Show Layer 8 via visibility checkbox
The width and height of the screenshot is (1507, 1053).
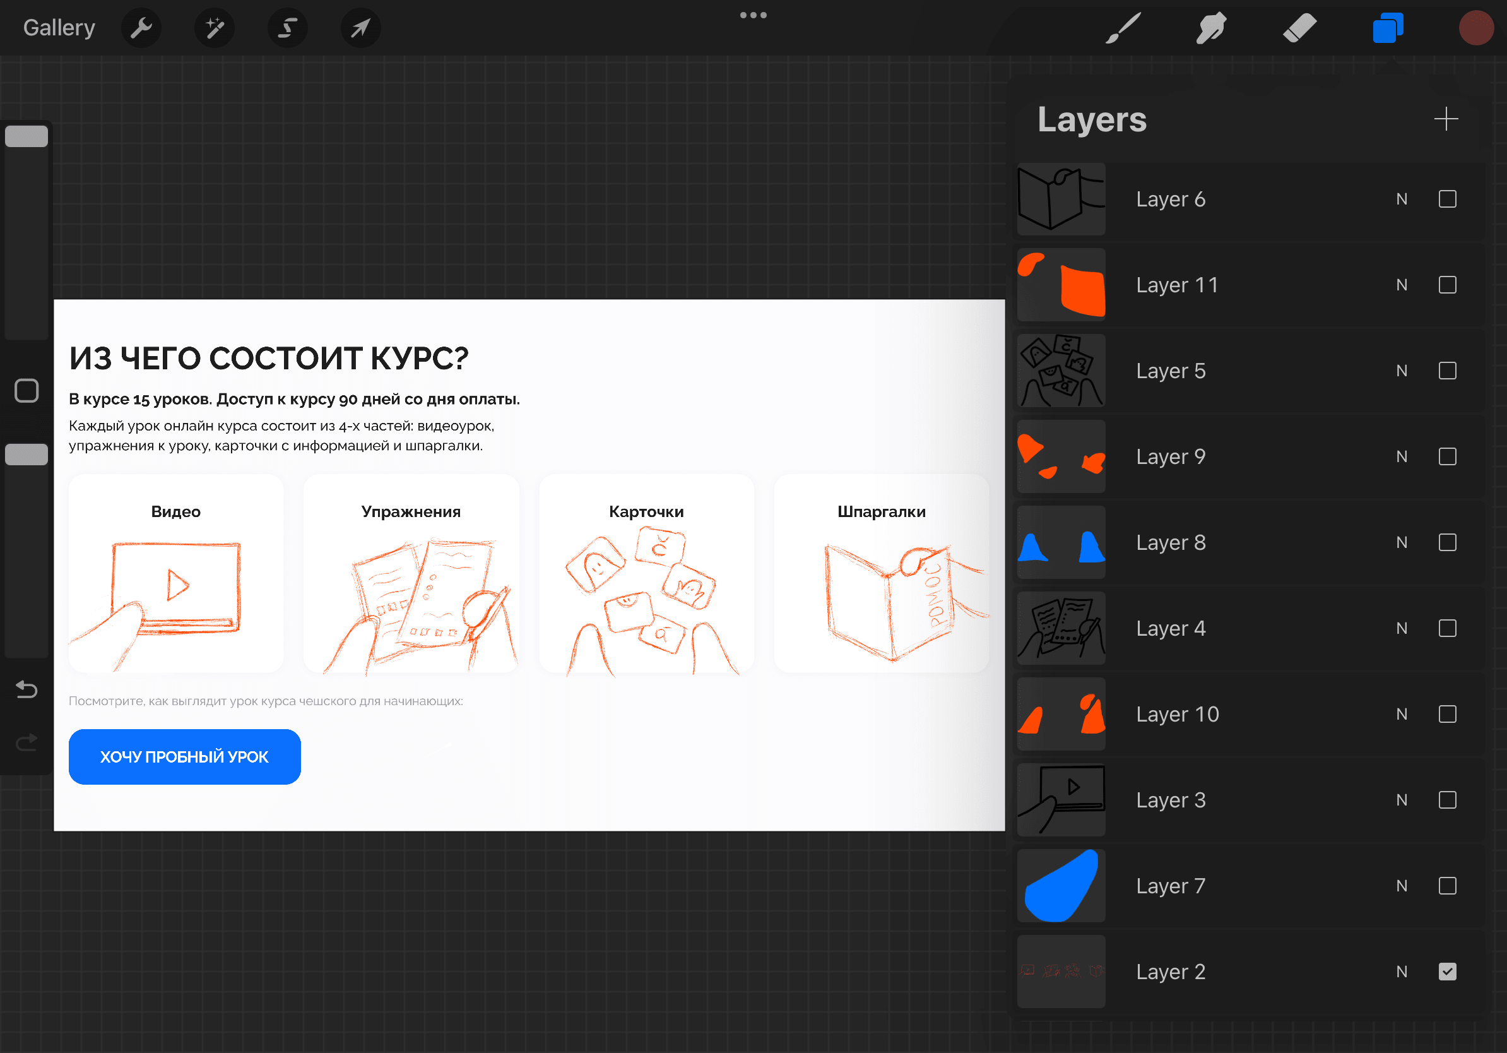(x=1447, y=542)
